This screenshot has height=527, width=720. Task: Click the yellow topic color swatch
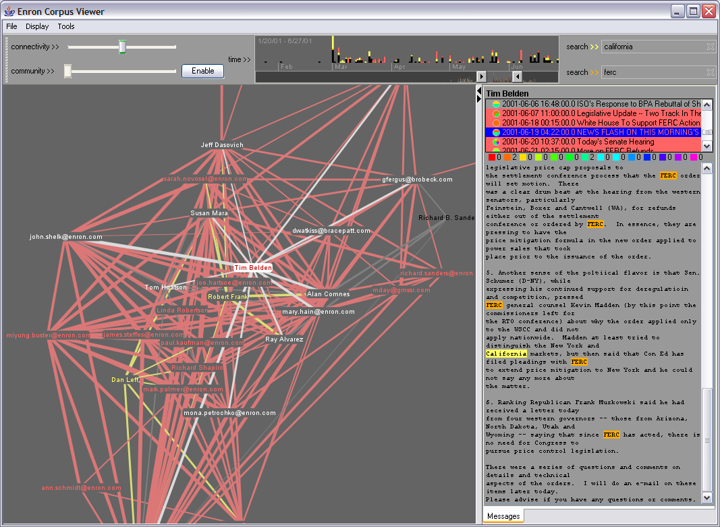click(x=523, y=157)
